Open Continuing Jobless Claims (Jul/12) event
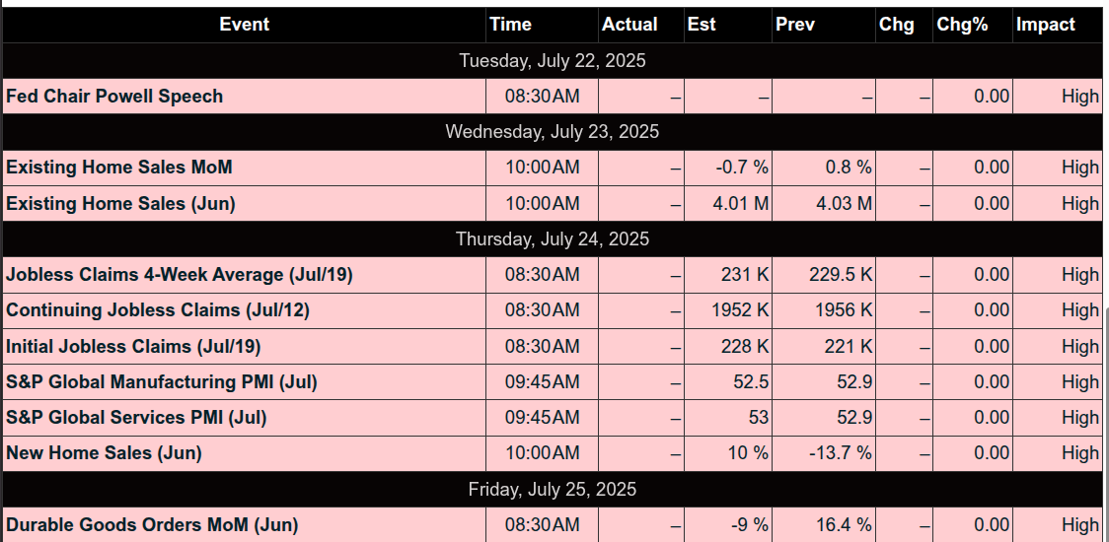Viewport: 1109px width, 542px height. click(x=158, y=310)
